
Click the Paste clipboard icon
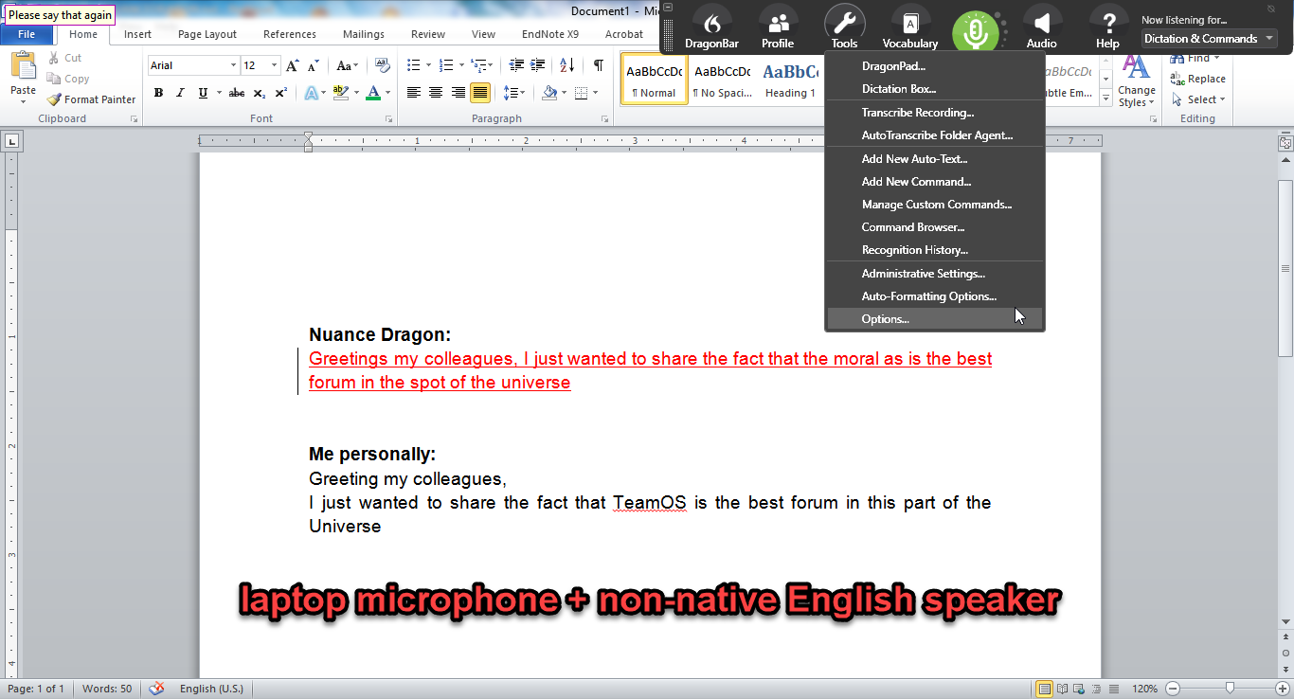[x=23, y=65]
